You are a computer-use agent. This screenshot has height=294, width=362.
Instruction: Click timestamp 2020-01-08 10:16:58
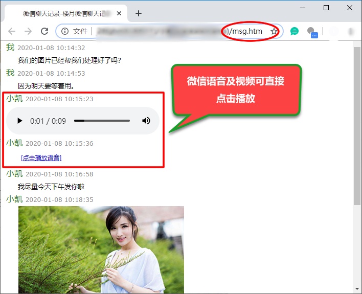point(59,174)
